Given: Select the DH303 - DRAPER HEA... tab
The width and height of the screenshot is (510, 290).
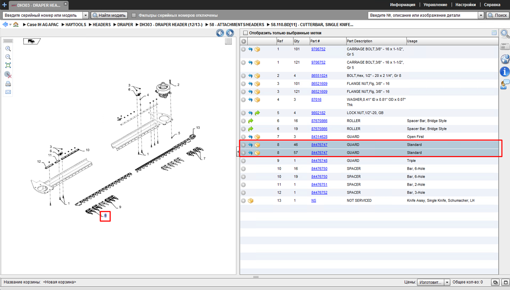Looking at the screenshot, I should point(38,5).
